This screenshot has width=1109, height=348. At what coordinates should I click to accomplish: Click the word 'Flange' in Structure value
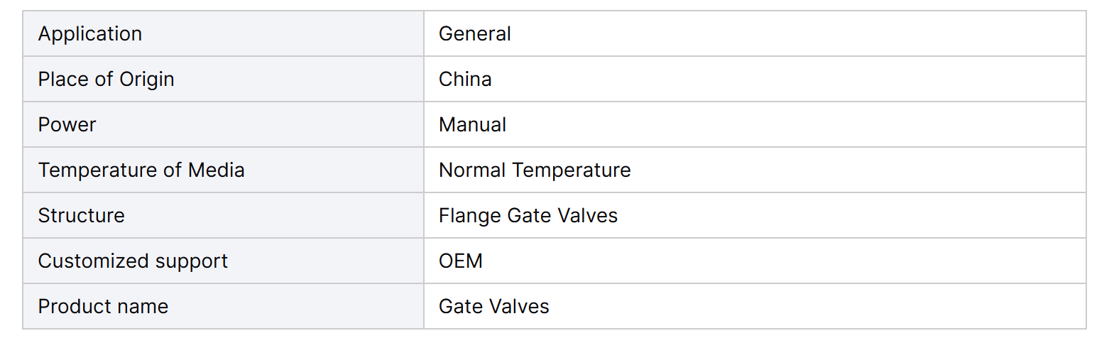(x=464, y=216)
